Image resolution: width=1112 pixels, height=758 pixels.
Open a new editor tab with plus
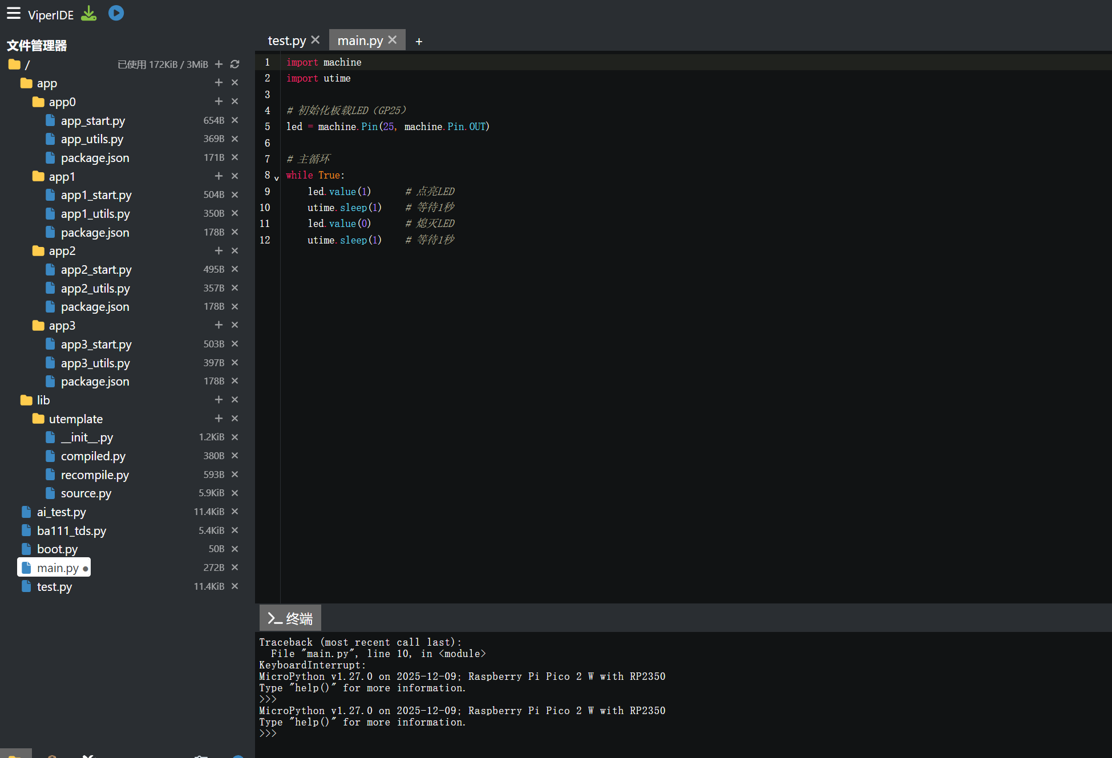(419, 41)
